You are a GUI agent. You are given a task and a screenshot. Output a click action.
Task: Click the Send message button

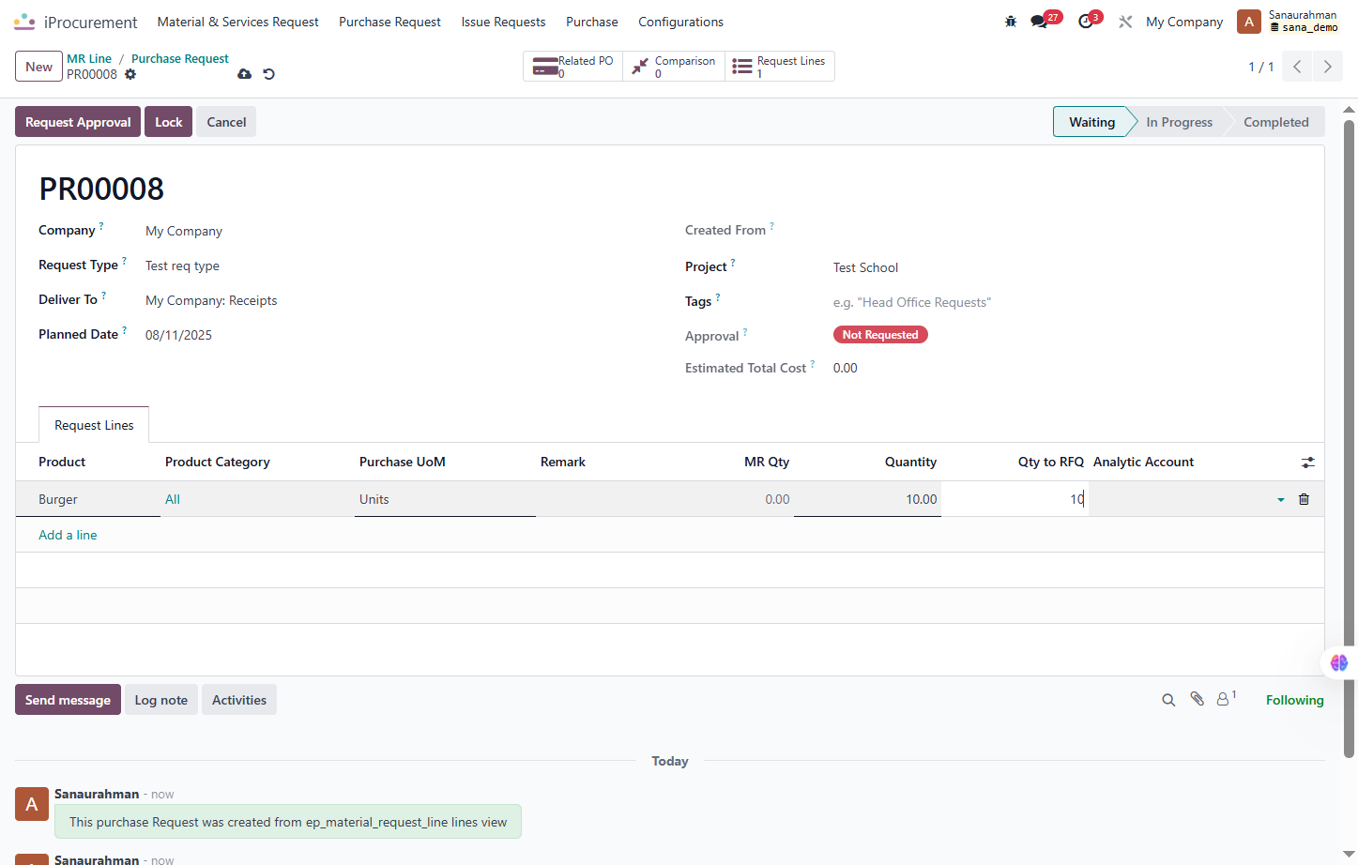coord(68,700)
